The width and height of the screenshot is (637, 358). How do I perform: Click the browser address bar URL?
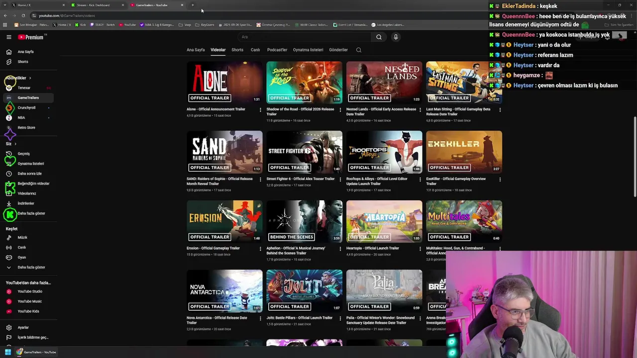[67, 15]
